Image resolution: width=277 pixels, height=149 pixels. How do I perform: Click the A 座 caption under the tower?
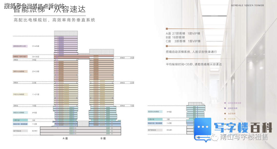pyautogui.click(x=65, y=139)
